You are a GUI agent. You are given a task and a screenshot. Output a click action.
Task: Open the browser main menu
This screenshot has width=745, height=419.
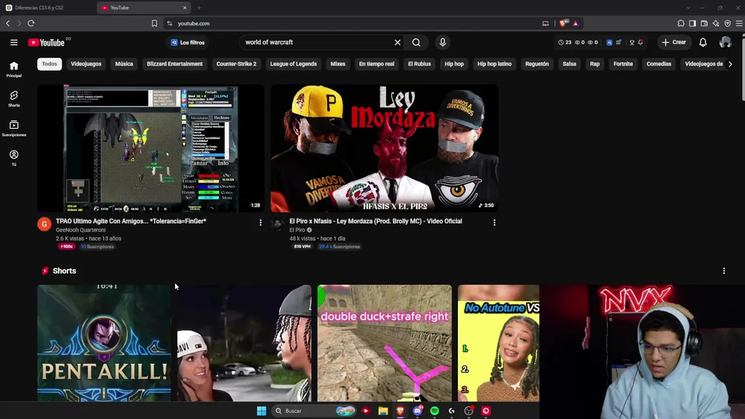pos(739,23)
